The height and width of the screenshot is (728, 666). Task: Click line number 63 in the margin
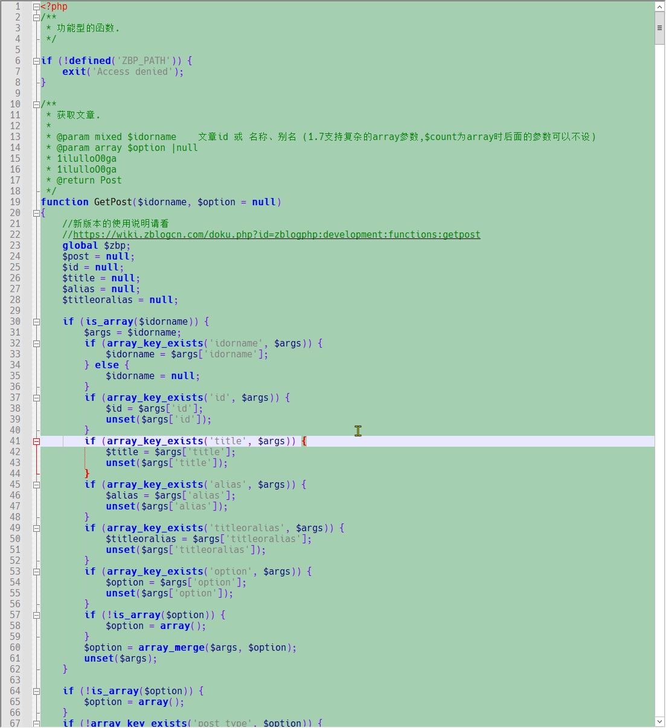[15, 680]
